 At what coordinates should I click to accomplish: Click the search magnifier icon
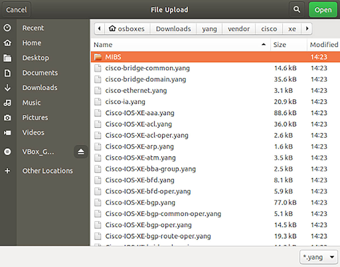click(297, 10)
